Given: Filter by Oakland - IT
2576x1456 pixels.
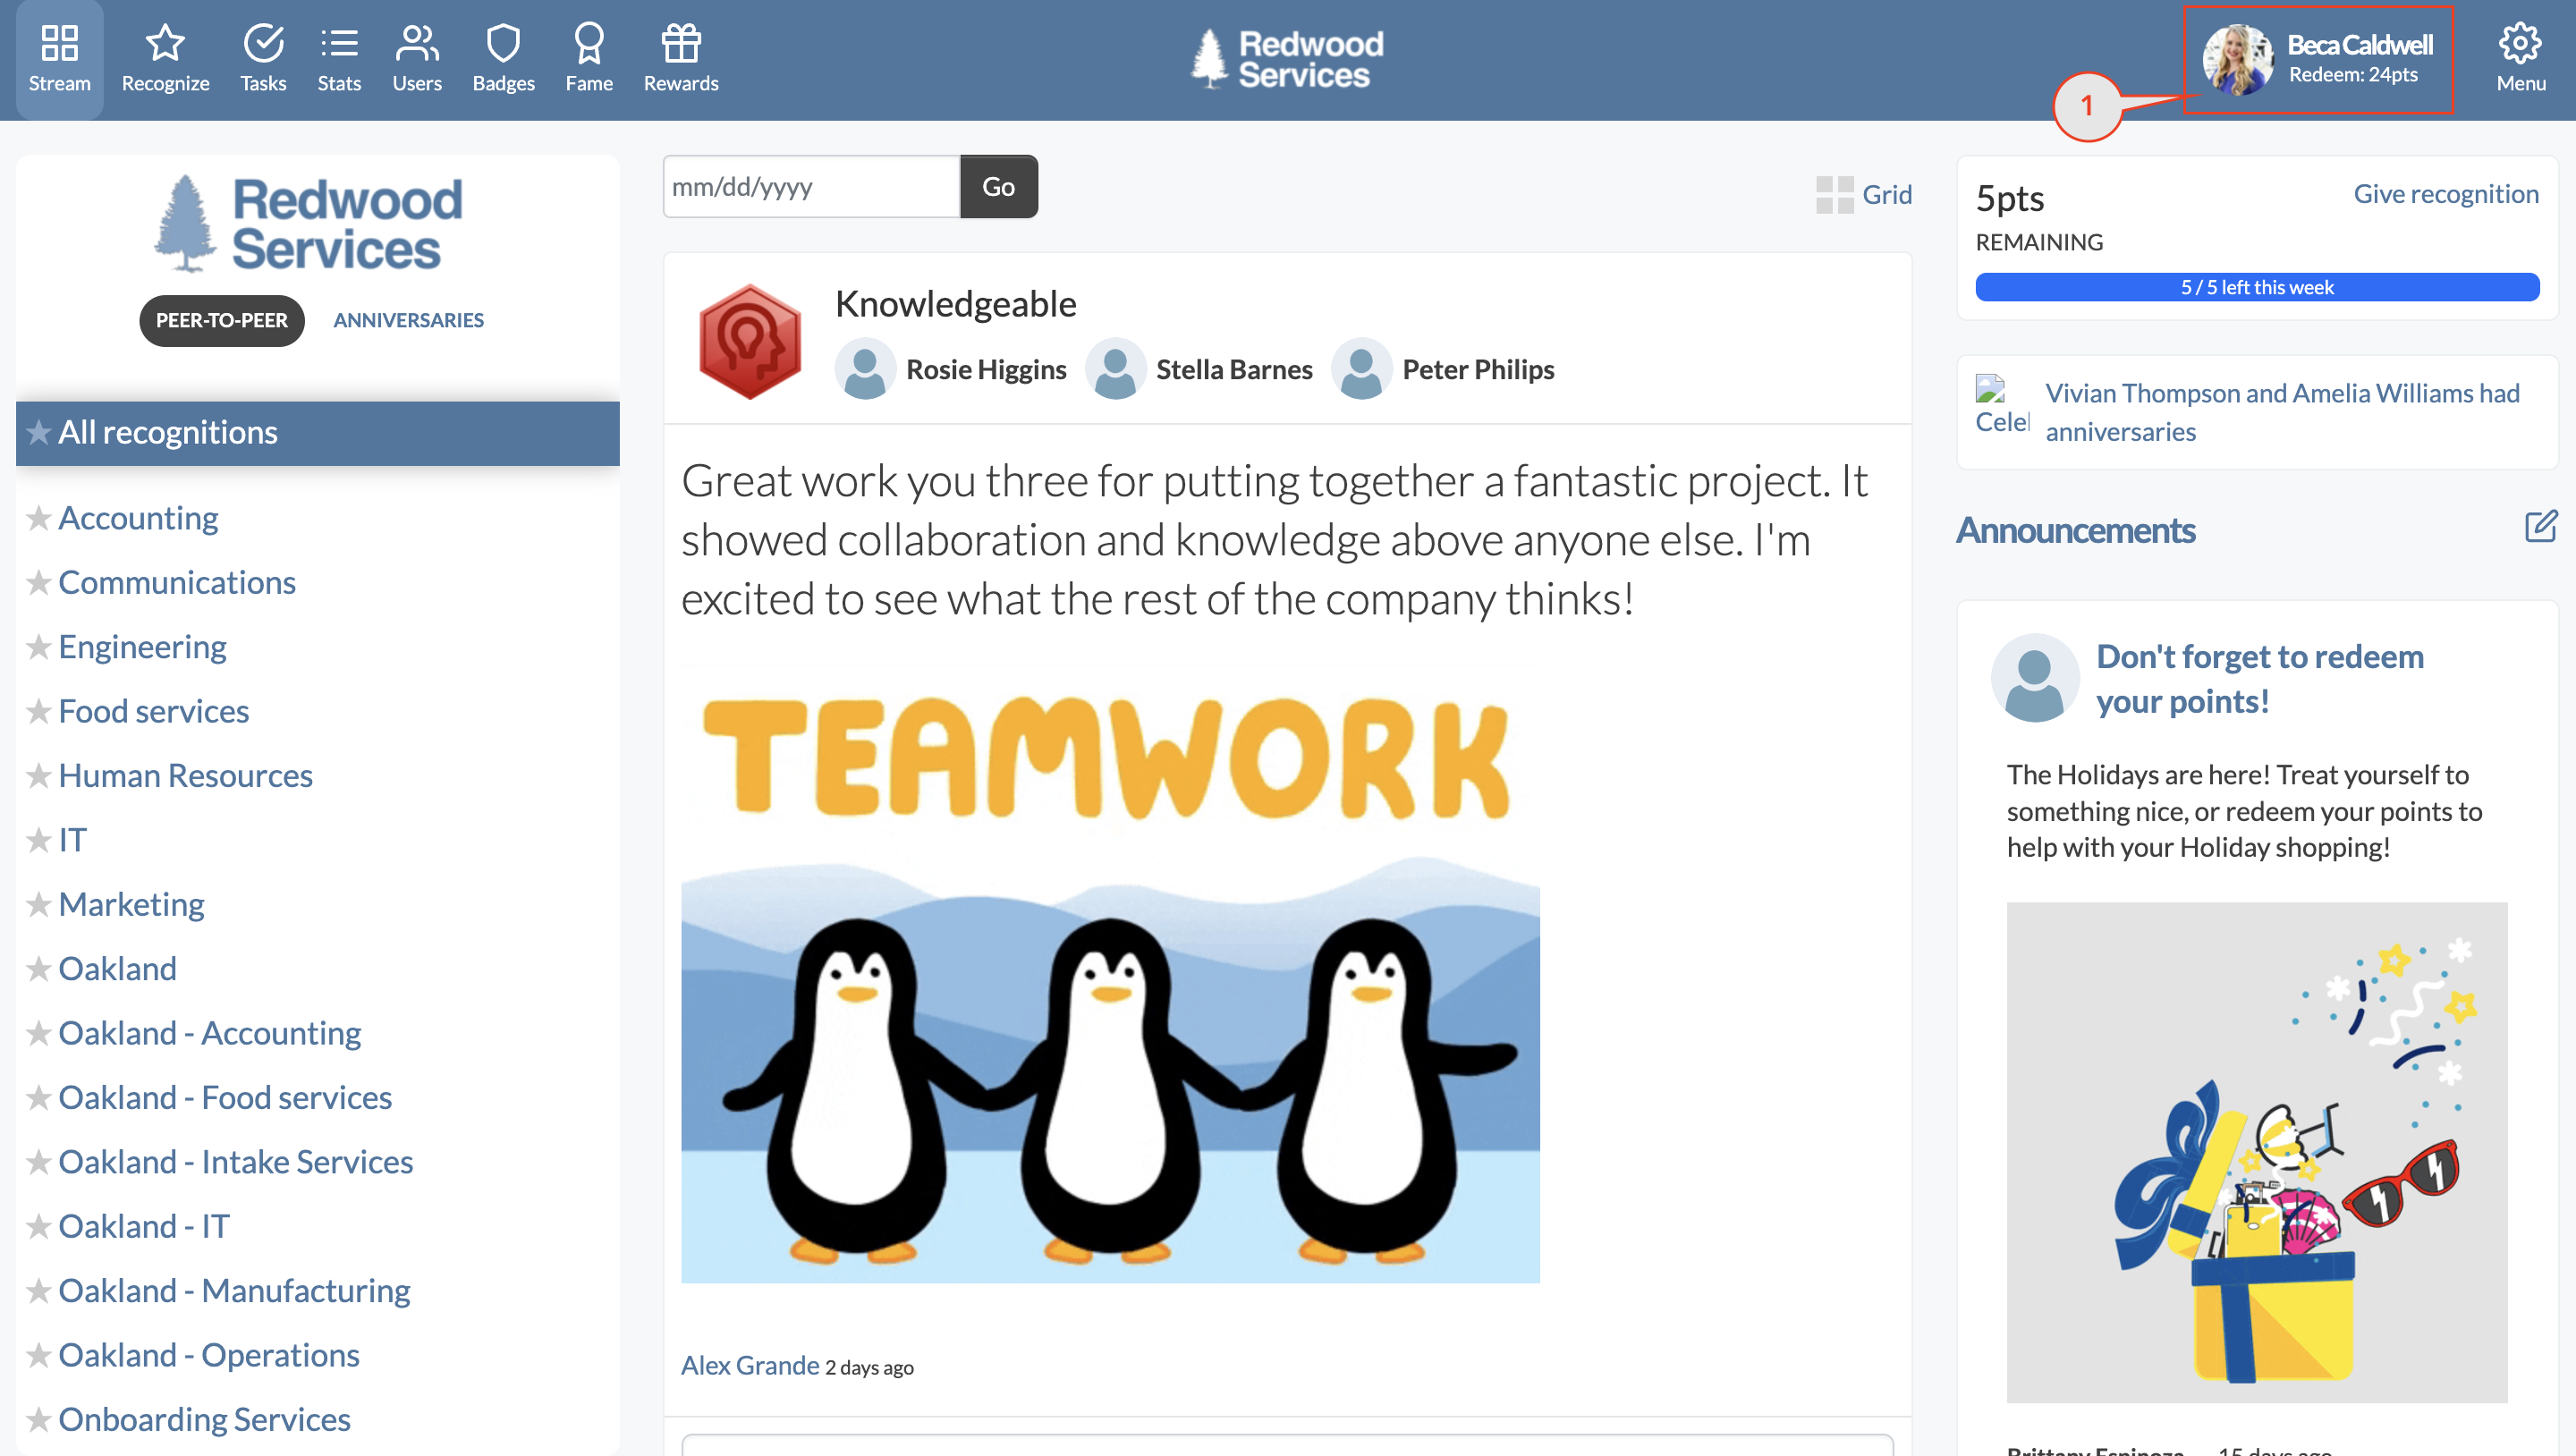Looking at the screenshot, I should pyautogui.click(x=144, y=1227).
